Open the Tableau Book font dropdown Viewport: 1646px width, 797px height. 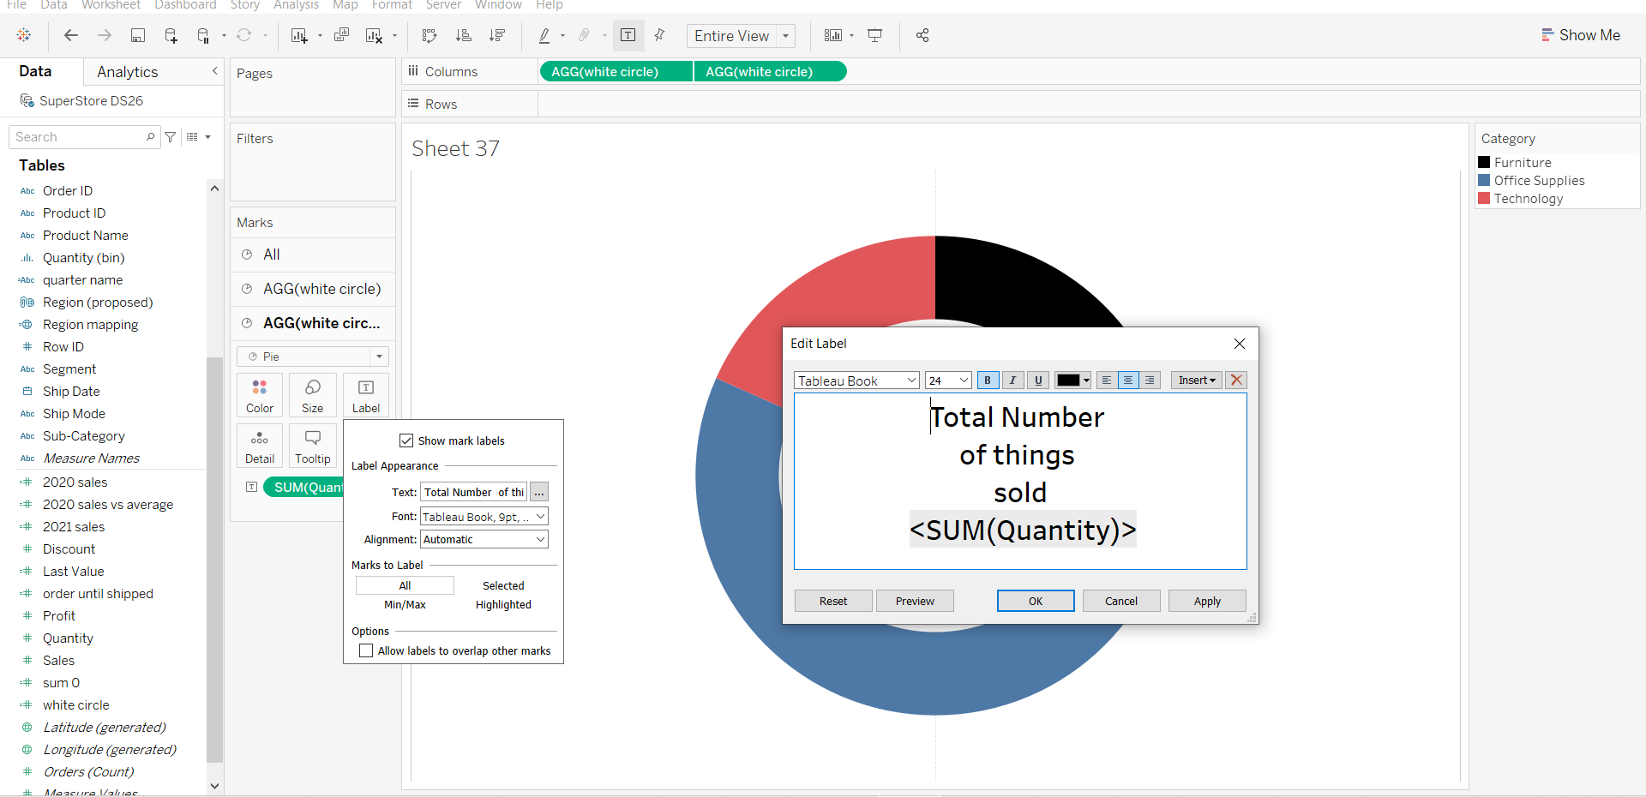coord(857,381)
